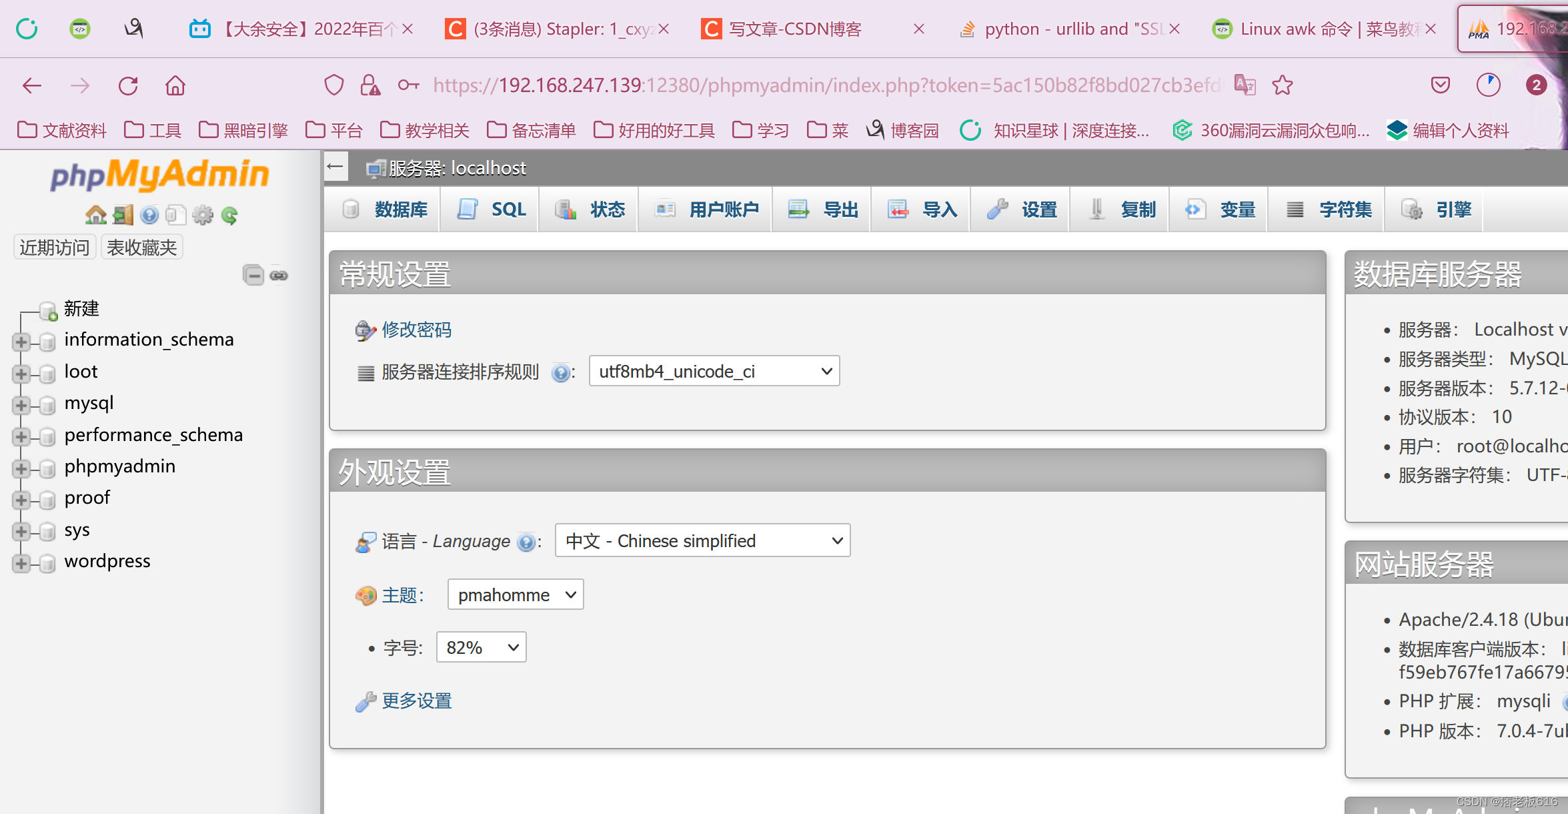1568x814 pixels.
Task: Expand the mysql database node
Action: pos(21,405)
